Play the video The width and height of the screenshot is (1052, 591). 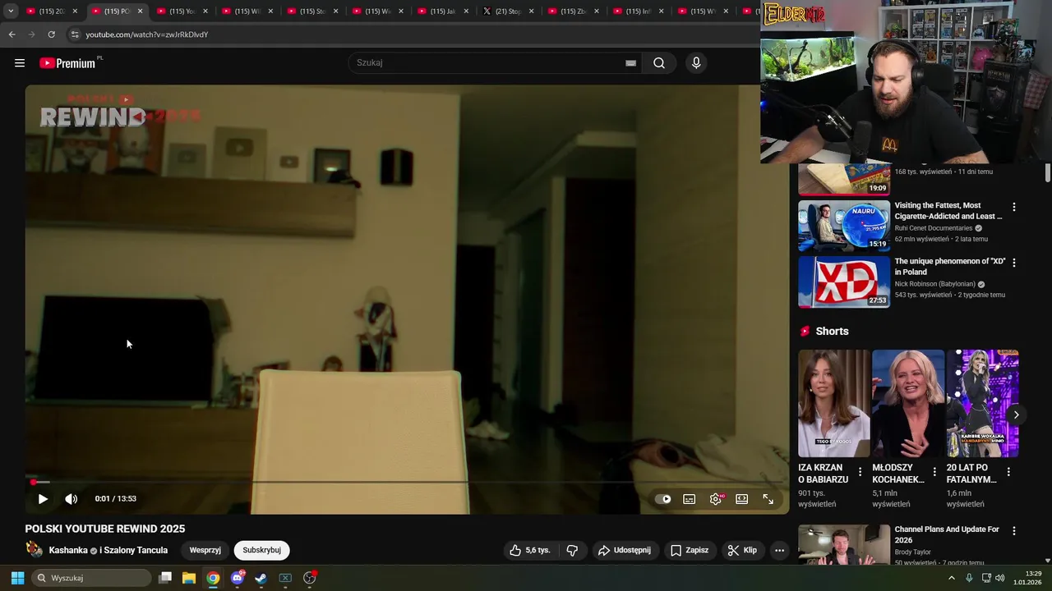coord(43,498)
